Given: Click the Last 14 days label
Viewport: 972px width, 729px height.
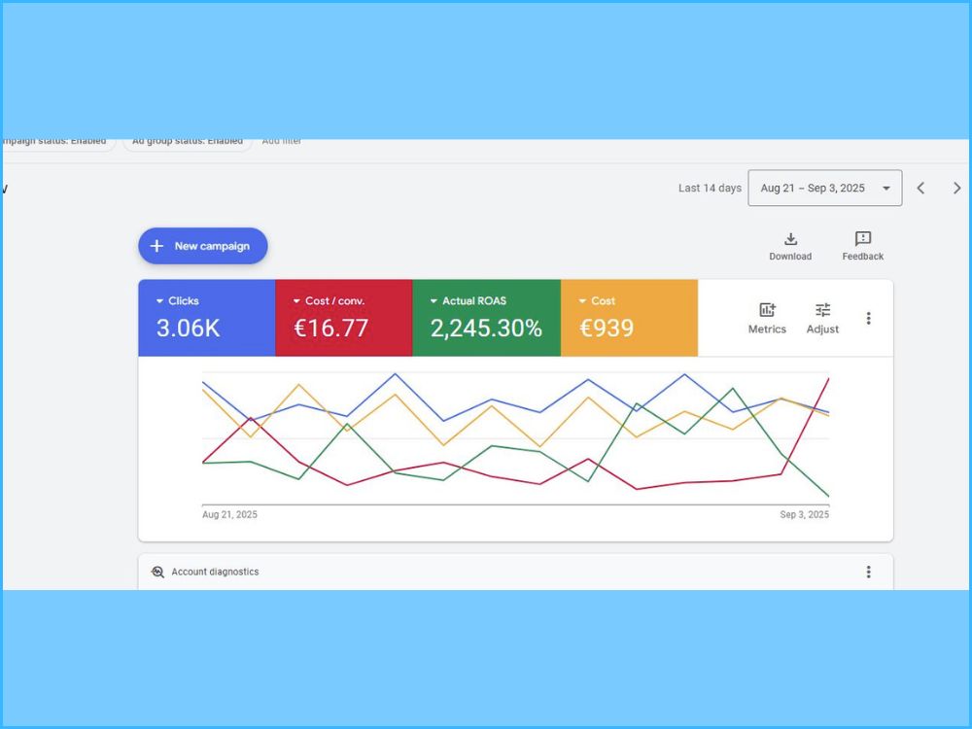Looking at the screenshot, I should [x=710, y=188].
